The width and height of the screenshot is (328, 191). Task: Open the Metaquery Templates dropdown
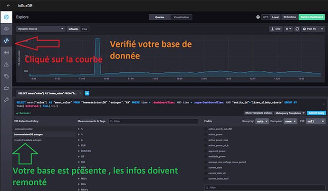(x=290, y=113)
